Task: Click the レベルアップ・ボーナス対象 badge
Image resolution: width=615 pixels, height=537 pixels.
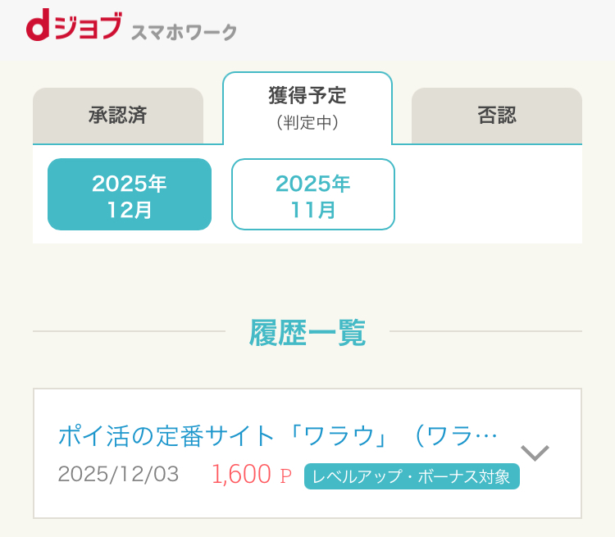Action: 412,476
